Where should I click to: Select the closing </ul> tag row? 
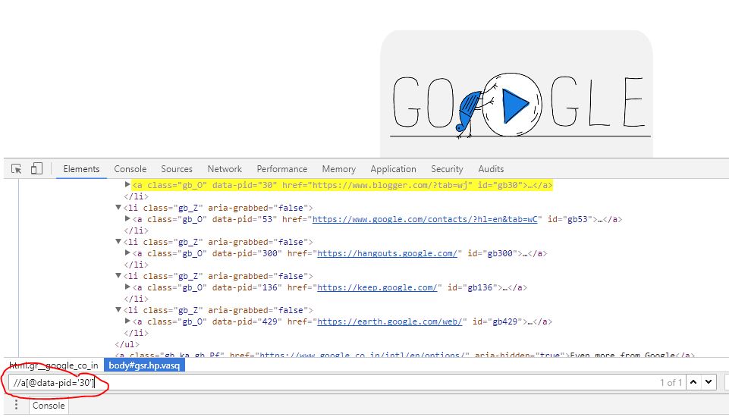pyautogui.click(x=127, y=344)
